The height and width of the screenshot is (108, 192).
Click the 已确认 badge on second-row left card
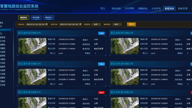click(x=102, y=64)
